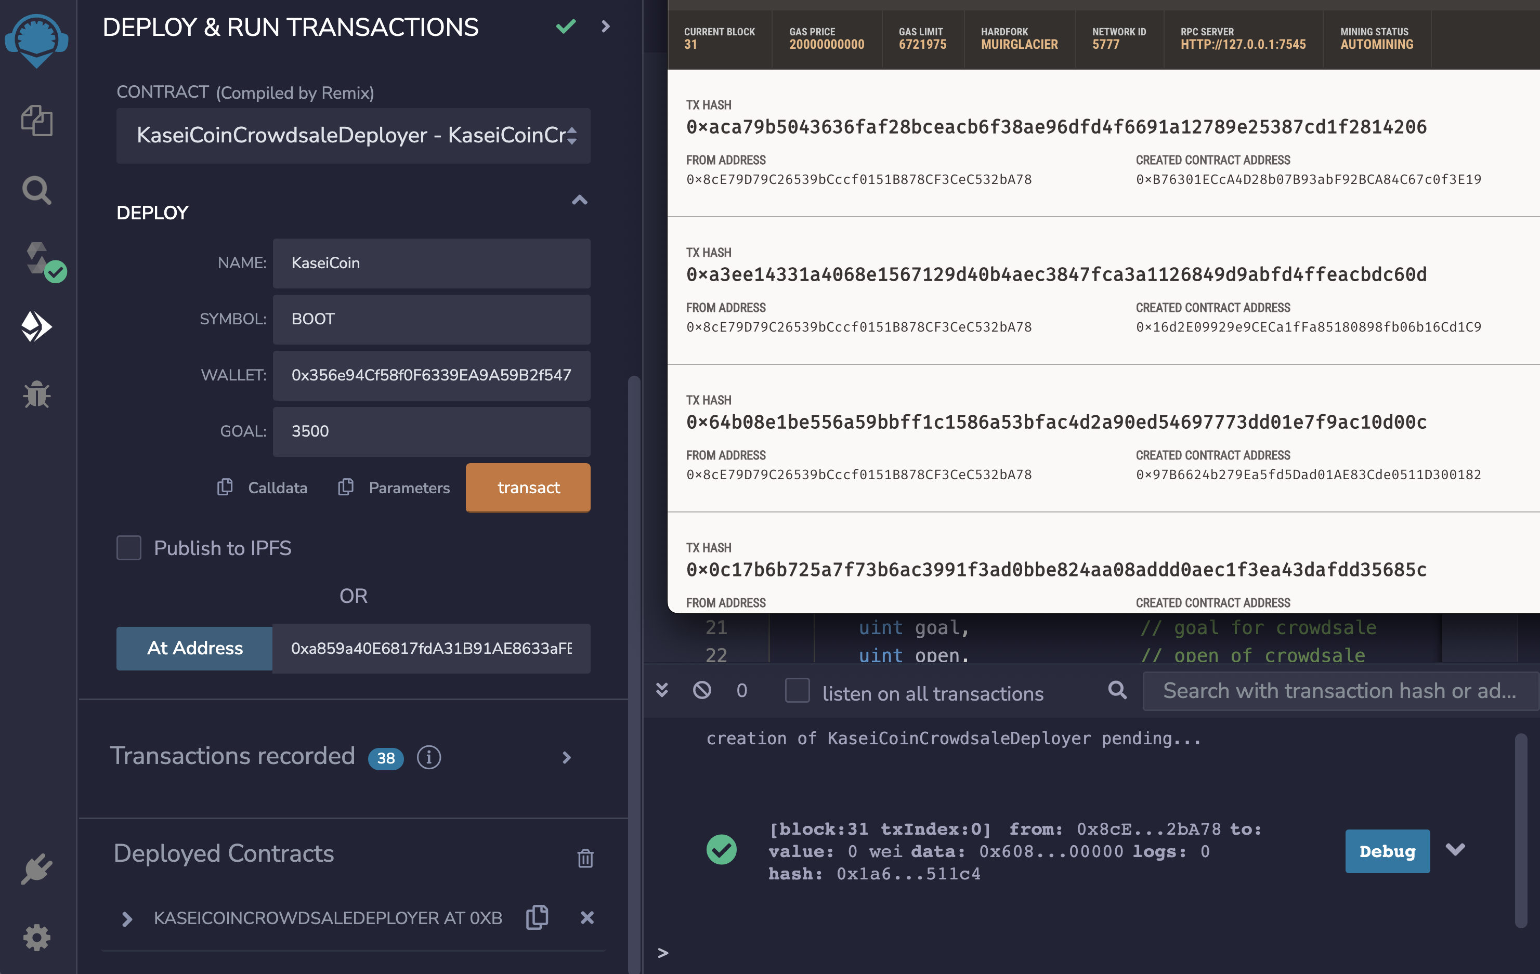Screen dimensions: 1540x974
Task: Open Remix settings gear icon
Action: pyautogui.click(x=36, y=937)
